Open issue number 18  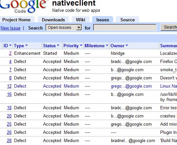pos(9,108)
